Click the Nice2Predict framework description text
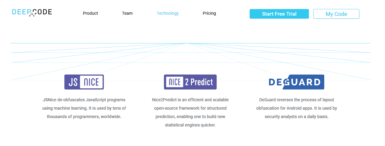385x146 pixels. [x=190, y=112]
